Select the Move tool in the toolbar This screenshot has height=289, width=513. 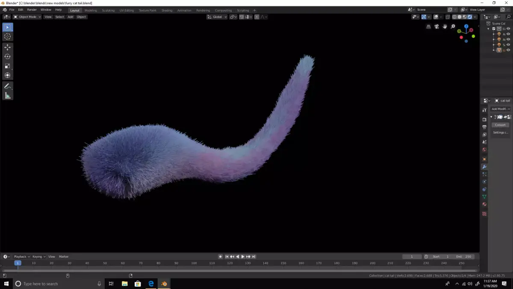(x=8, y=47)
